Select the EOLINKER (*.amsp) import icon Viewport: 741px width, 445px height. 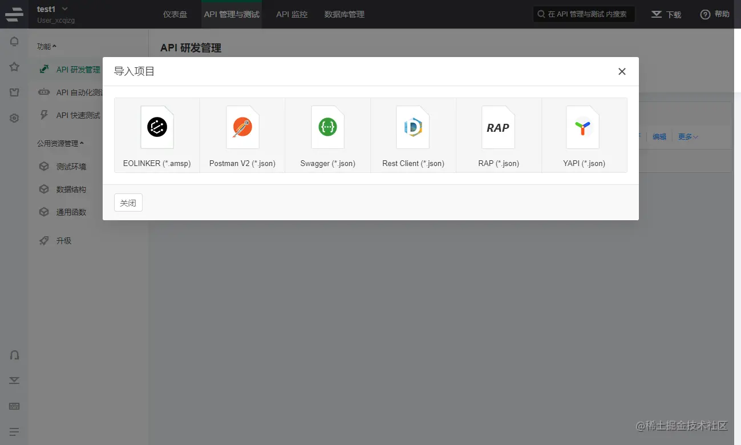pos(157,127)
